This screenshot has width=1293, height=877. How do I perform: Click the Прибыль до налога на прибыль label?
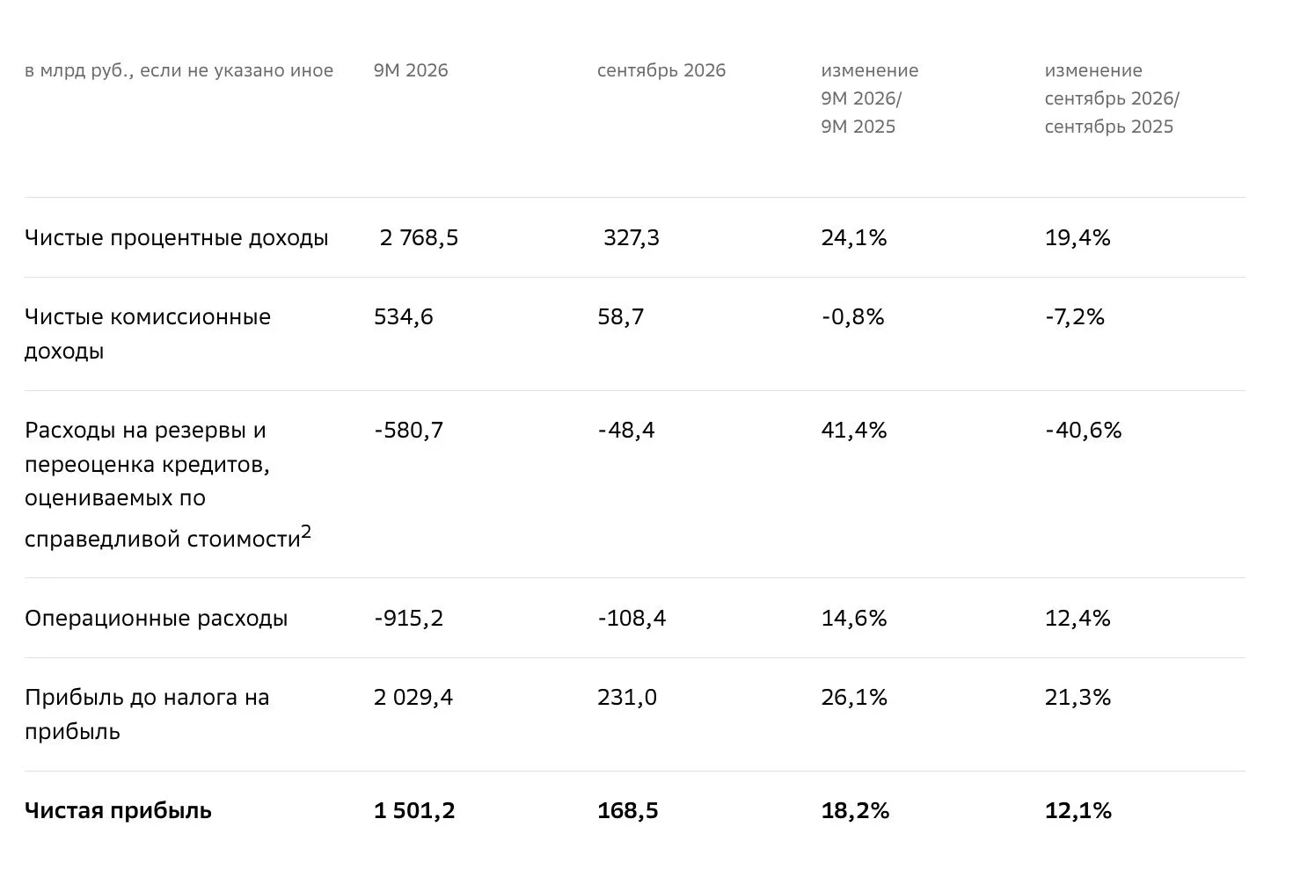click(x=147, y=714)
